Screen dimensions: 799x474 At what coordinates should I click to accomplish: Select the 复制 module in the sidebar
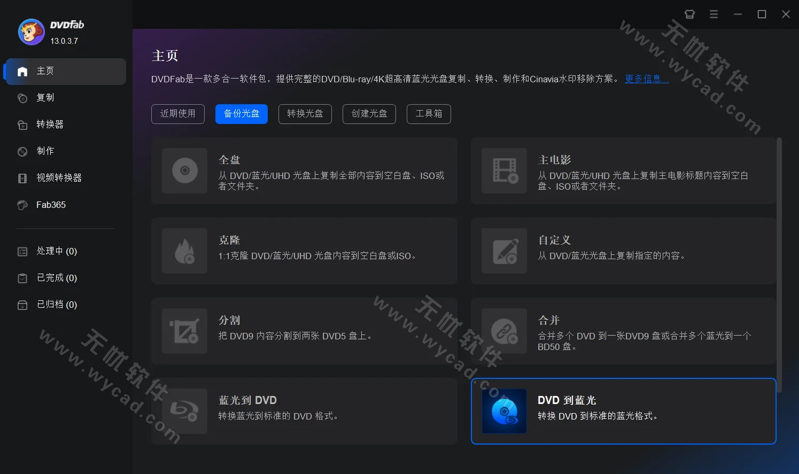[x=45, y=98]
